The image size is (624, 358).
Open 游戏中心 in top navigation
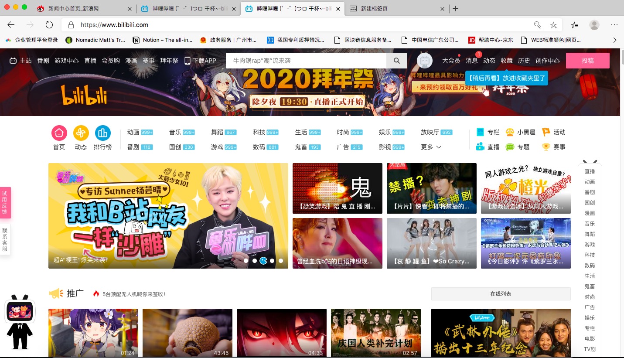coord(67,61)
